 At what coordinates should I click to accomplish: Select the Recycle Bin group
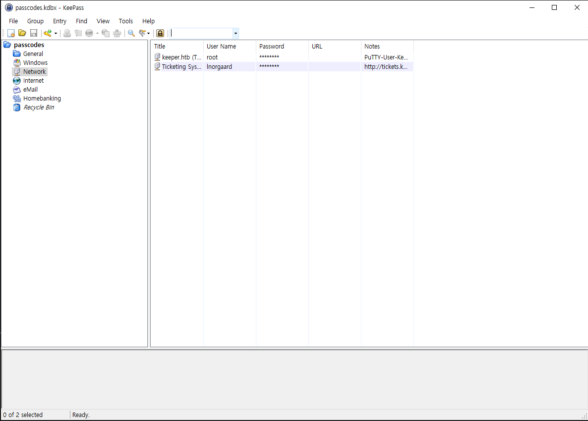(x=39, y=107)
